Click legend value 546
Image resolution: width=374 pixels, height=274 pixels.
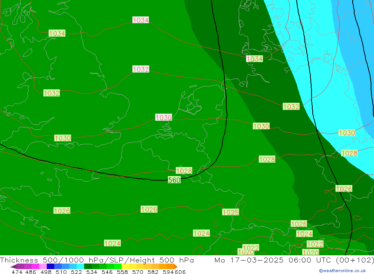point(107,272)
